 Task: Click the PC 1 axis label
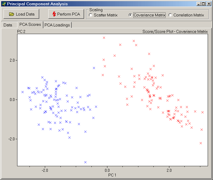click(112, 175)
